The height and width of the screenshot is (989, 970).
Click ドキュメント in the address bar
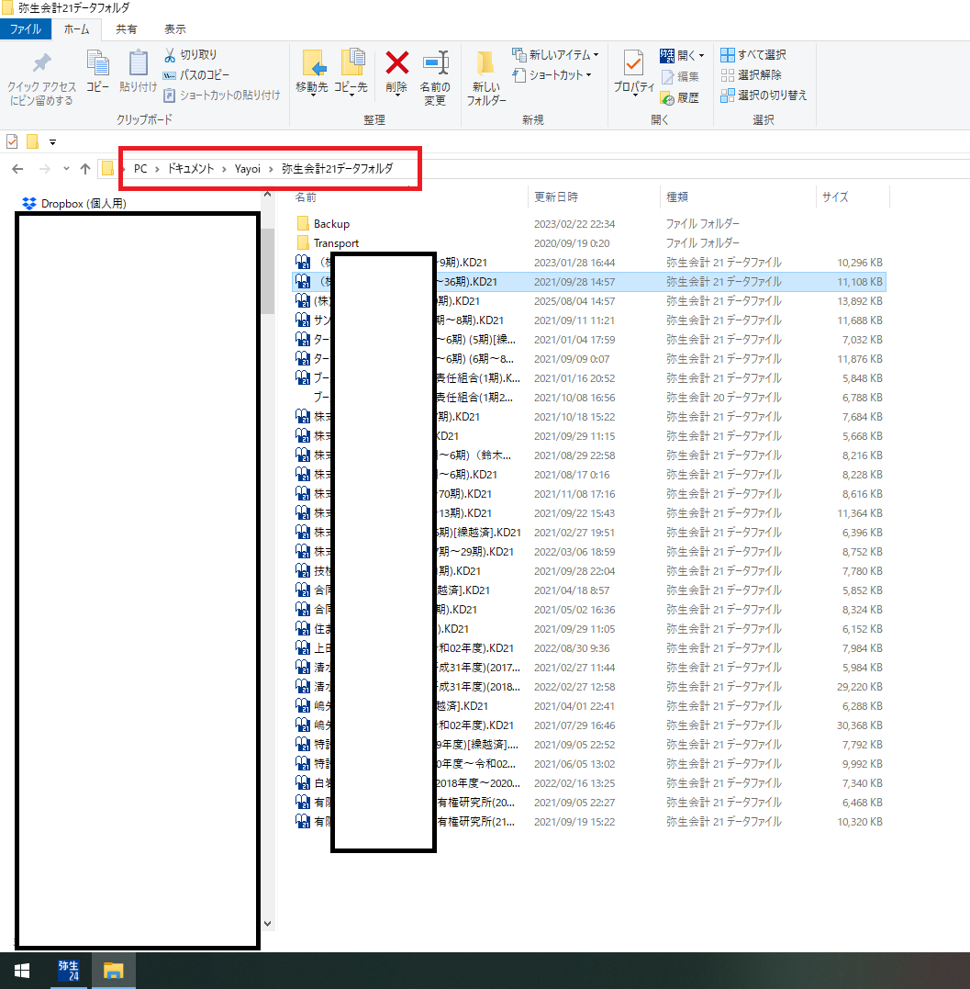coord(190,169)
